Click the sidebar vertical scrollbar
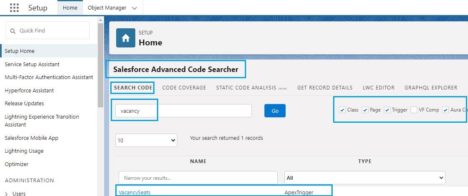Viewport: 468px width, 196px height. (x=101, y=65)
